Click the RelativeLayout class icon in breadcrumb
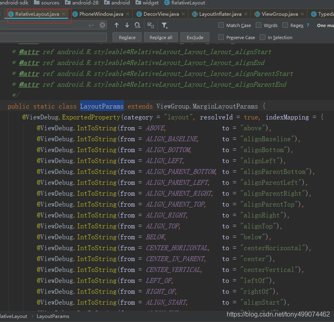Viewport: 334px width, 322px height. 167,3
